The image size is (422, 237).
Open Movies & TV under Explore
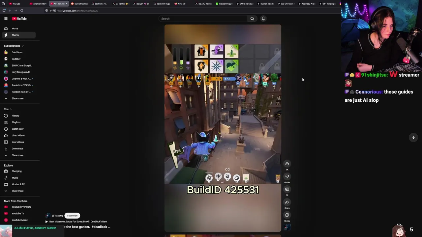click(x=19, y=184)
